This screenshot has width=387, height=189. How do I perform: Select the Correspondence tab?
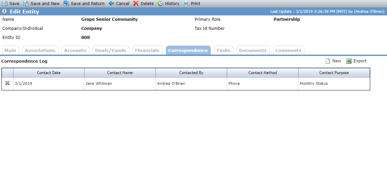point(188,50)
